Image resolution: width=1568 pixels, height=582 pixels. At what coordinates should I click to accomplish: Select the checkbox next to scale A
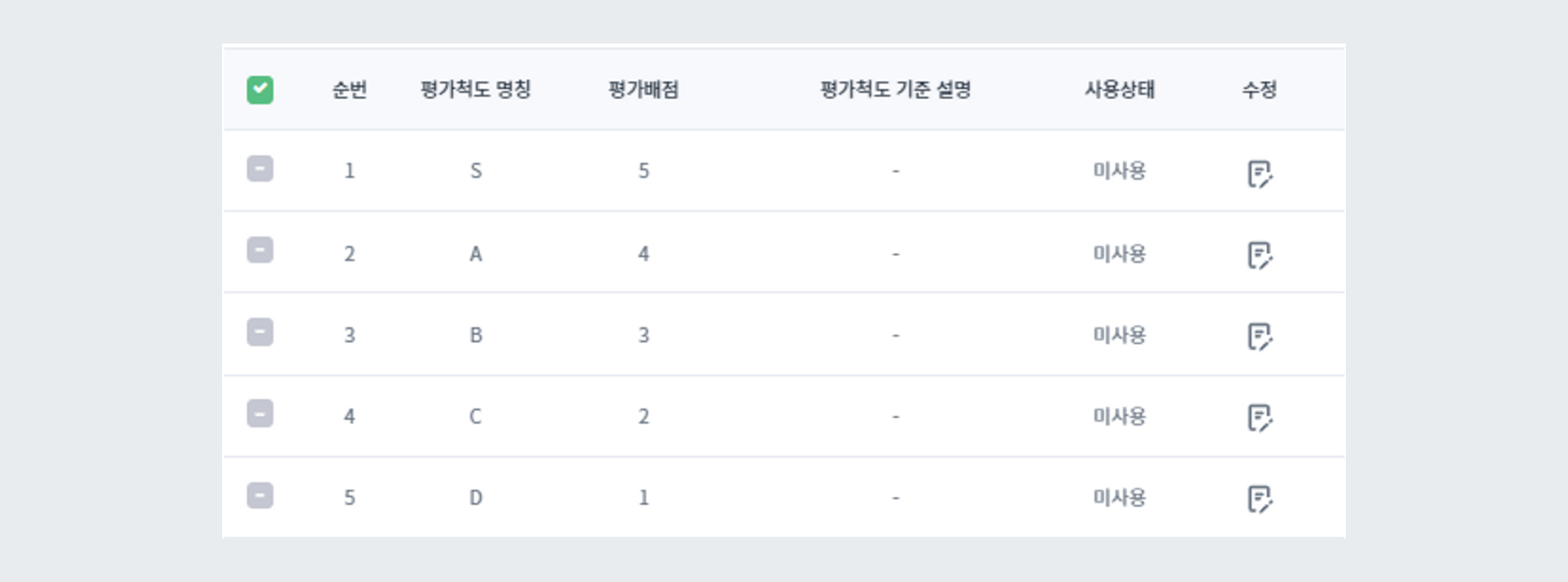tap(260, 252)
